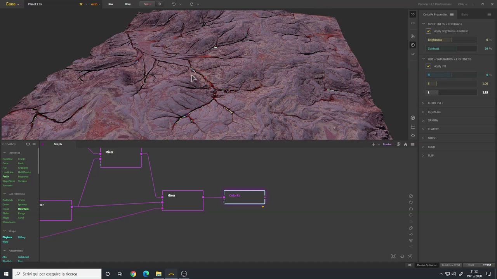Open Toolbox hamburger menu

pos(34,144)
